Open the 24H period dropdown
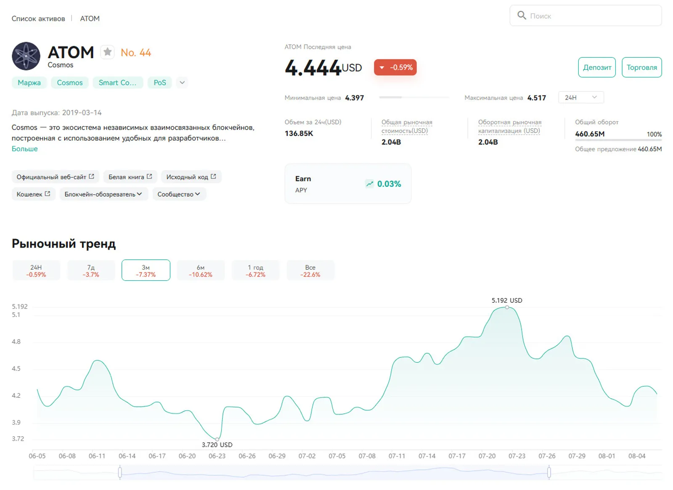 581,97
